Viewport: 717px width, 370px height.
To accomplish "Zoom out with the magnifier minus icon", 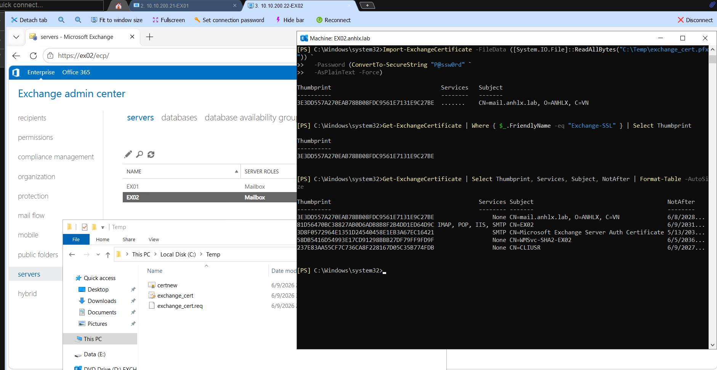I will point(78,20).
